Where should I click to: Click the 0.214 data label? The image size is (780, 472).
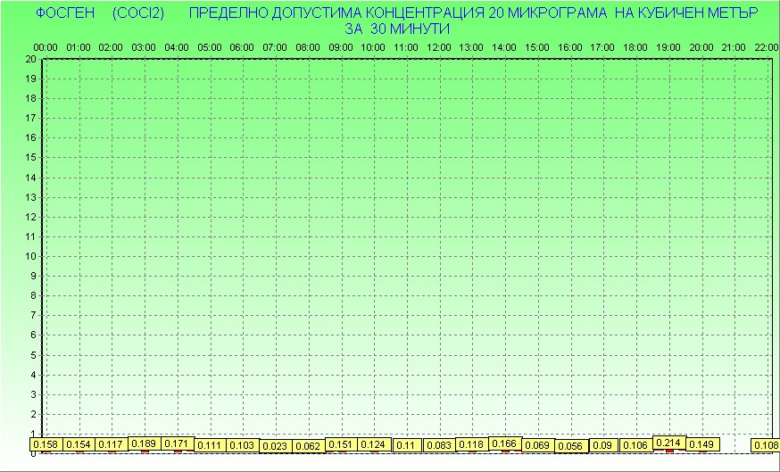point(669,443)
